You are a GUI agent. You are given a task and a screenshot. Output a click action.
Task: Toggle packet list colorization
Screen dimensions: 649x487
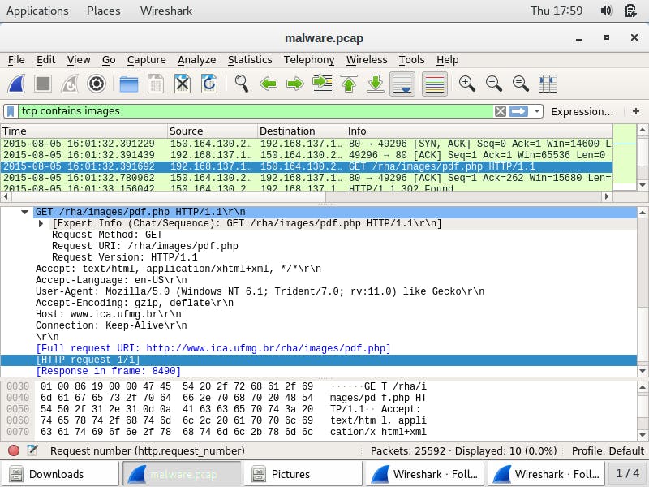[x=435, y=84]
